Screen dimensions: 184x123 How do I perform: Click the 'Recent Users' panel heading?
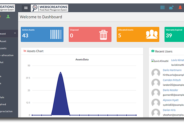(x=164, y=51)
